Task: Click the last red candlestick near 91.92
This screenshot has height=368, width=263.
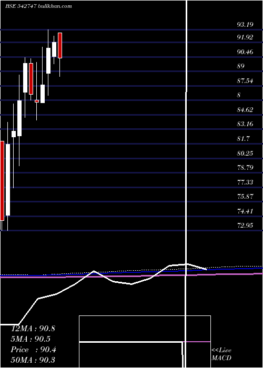Action: (60, 45)
